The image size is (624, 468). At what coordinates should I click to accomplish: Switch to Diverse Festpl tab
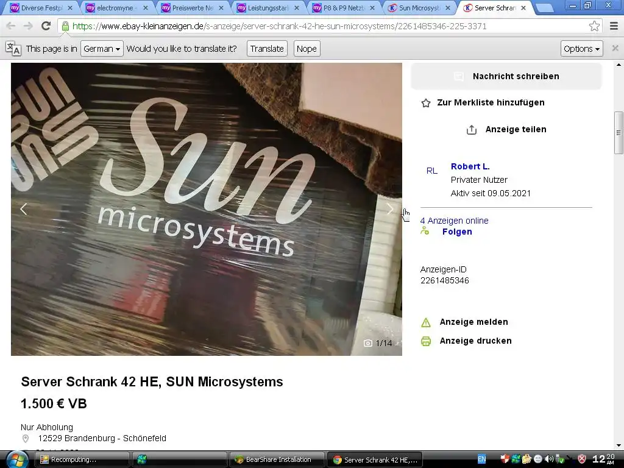click(42, 7)
